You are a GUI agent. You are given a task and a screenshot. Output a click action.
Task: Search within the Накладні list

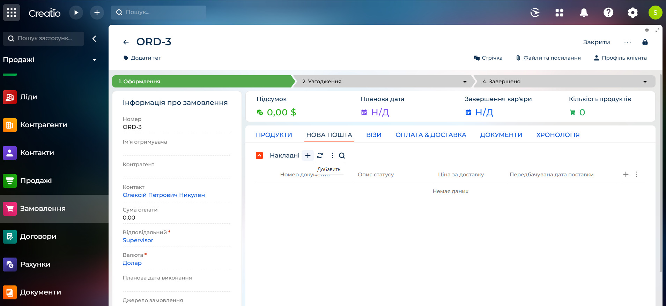click(x=342, y=155)
